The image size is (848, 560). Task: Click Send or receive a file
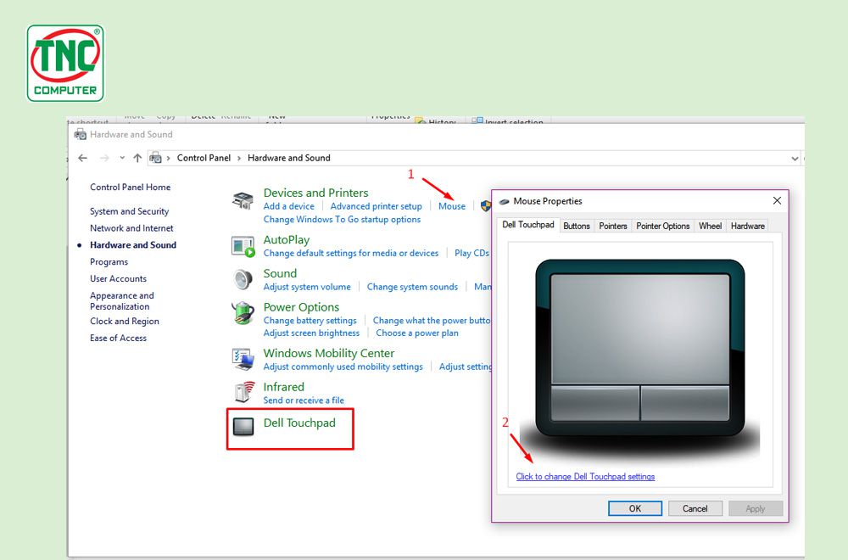(x=304, y=400)
